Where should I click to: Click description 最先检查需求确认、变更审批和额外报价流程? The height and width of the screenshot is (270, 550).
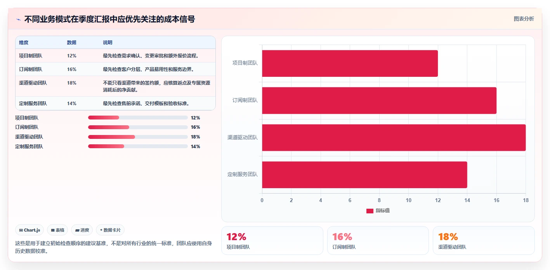click(x=151, y=55)
